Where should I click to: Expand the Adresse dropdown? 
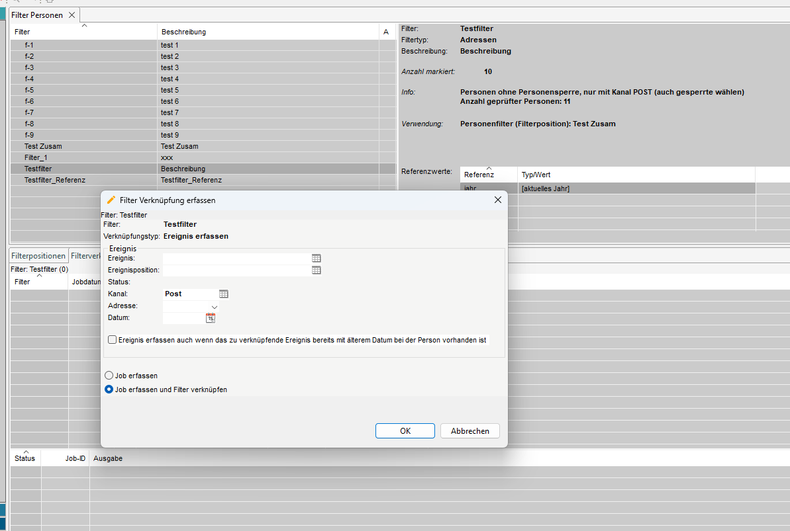(x=214, y=307)
